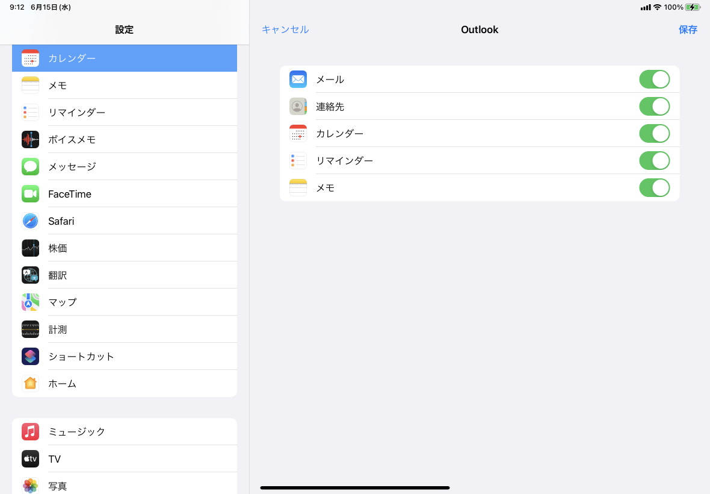Viewport: 710px width, 494px height.
Task: Open マップ settings label
Action: coord(63,302)
